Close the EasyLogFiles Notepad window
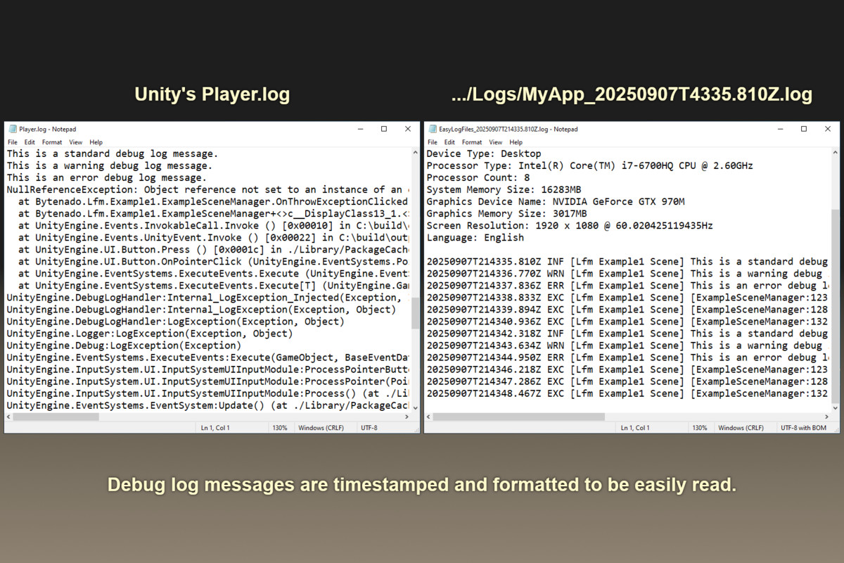The width and height of the screenshot is (844, 563). coord(828,129)
